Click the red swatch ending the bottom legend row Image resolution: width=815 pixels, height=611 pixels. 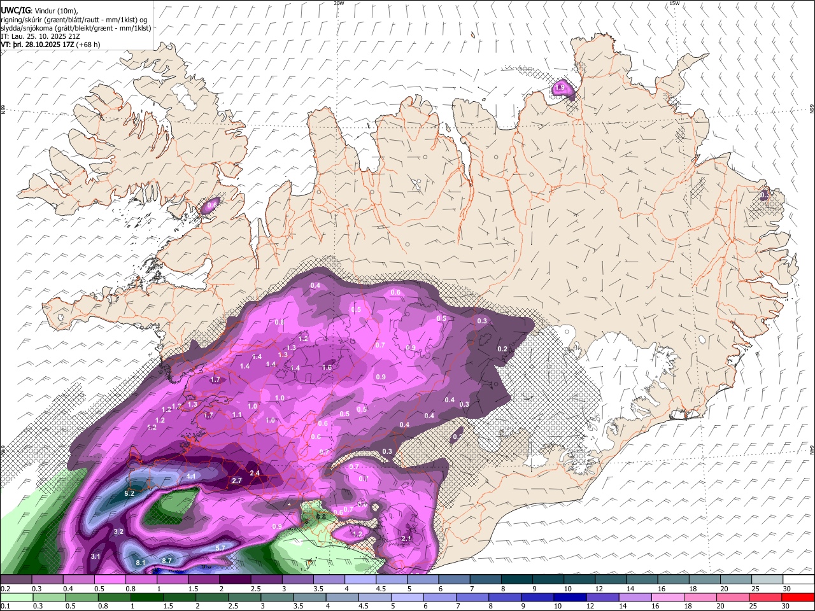(798, 598)
